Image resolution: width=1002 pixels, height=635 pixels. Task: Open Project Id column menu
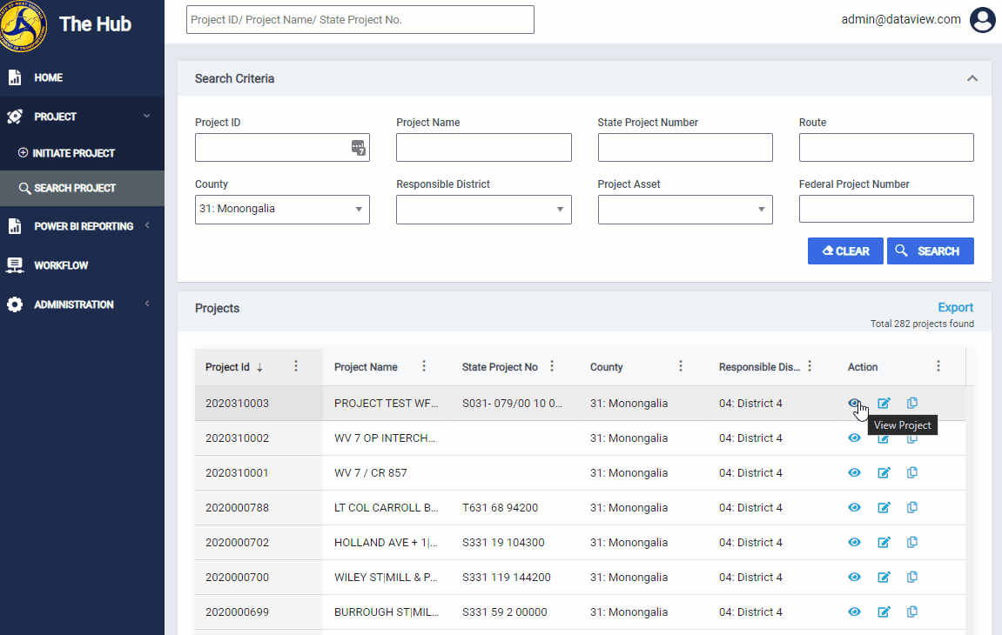point(295,366)
